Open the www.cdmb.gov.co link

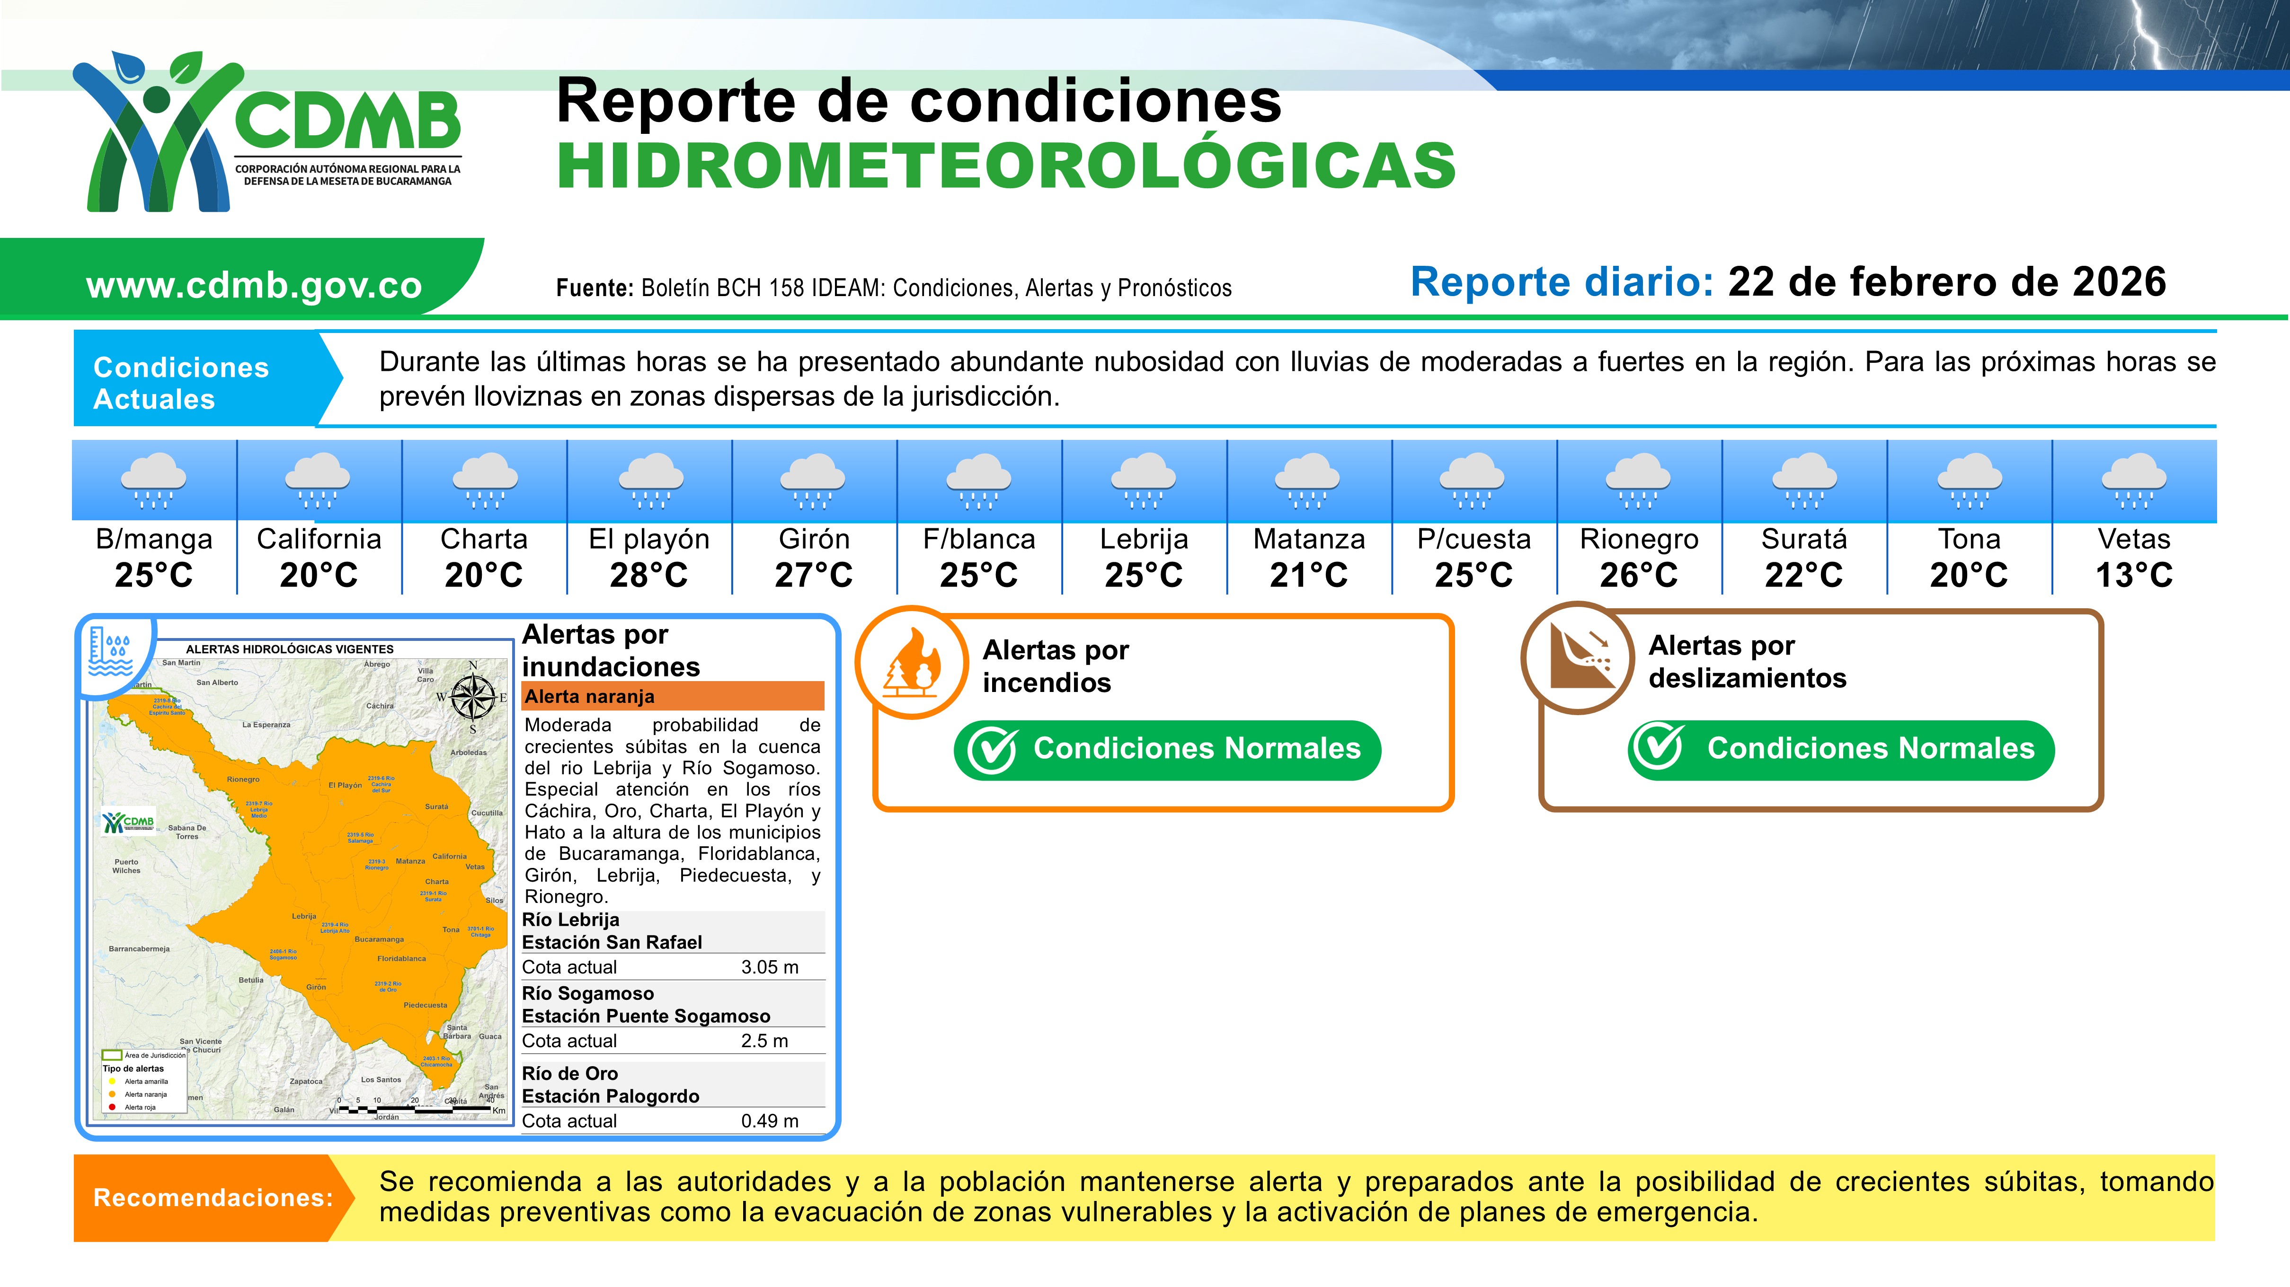tap(254, 285)
